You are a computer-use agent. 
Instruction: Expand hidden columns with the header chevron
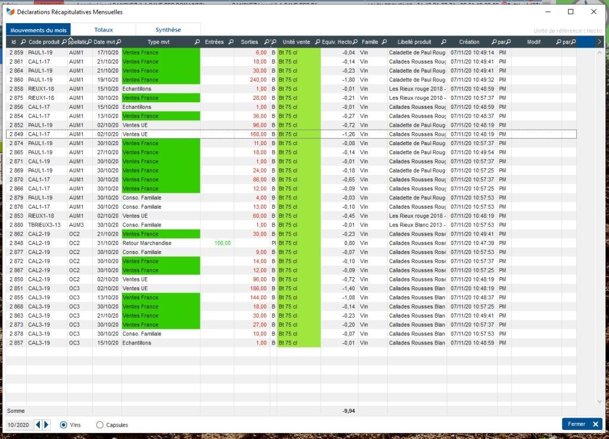tap(599, 42)
